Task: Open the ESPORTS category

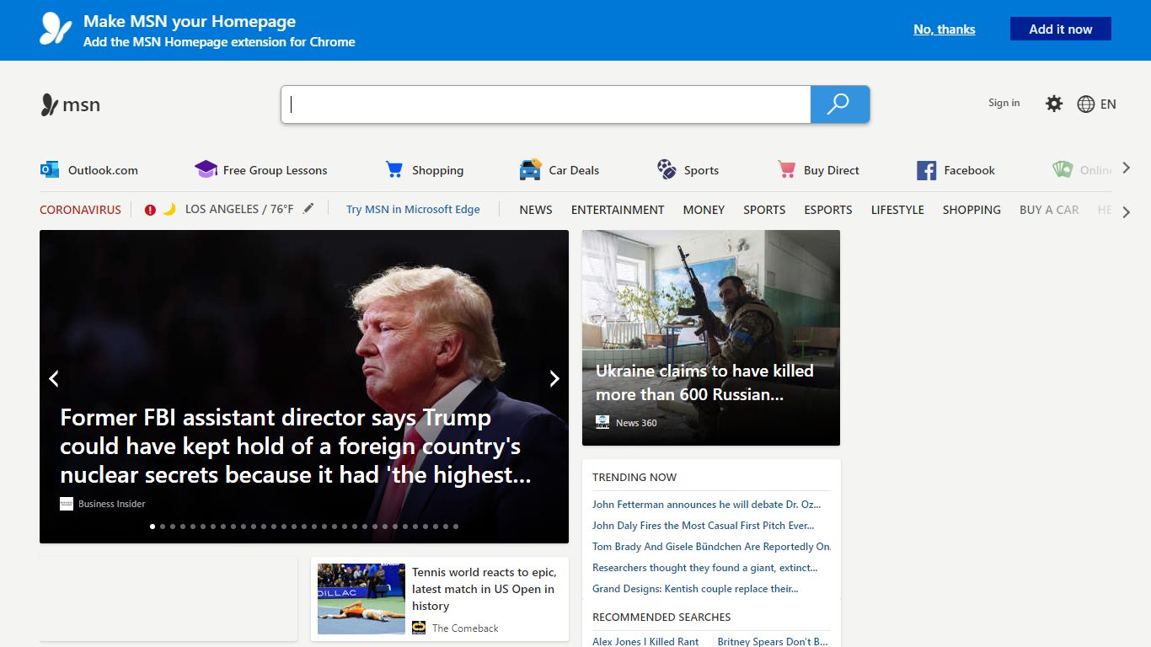Action: coord(828,210)
